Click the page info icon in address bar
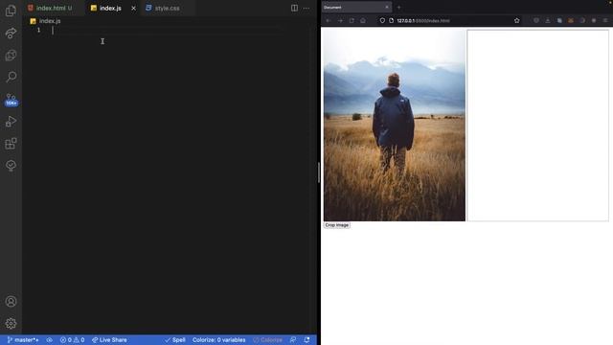Image resolution: width=613 pixels, height=345 pixels. (x=392, y=20)
